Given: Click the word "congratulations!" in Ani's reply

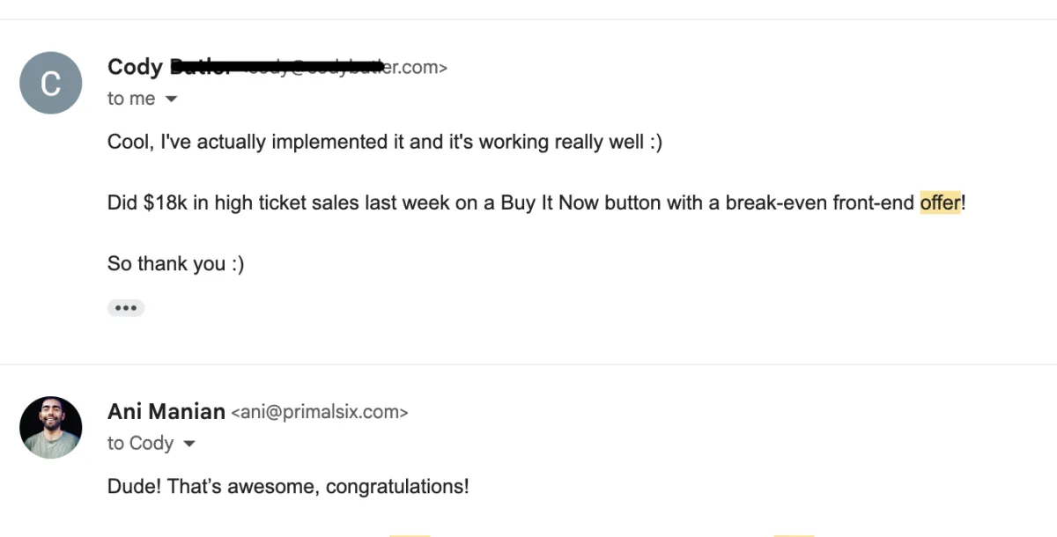Looking at the screenshot, I should [397, 486].
